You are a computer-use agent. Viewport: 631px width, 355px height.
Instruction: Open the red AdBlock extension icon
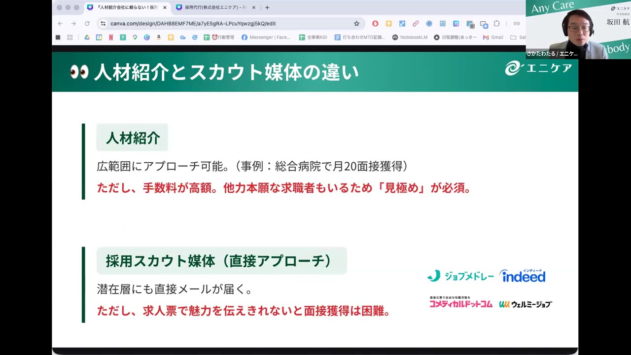point(375,23)
